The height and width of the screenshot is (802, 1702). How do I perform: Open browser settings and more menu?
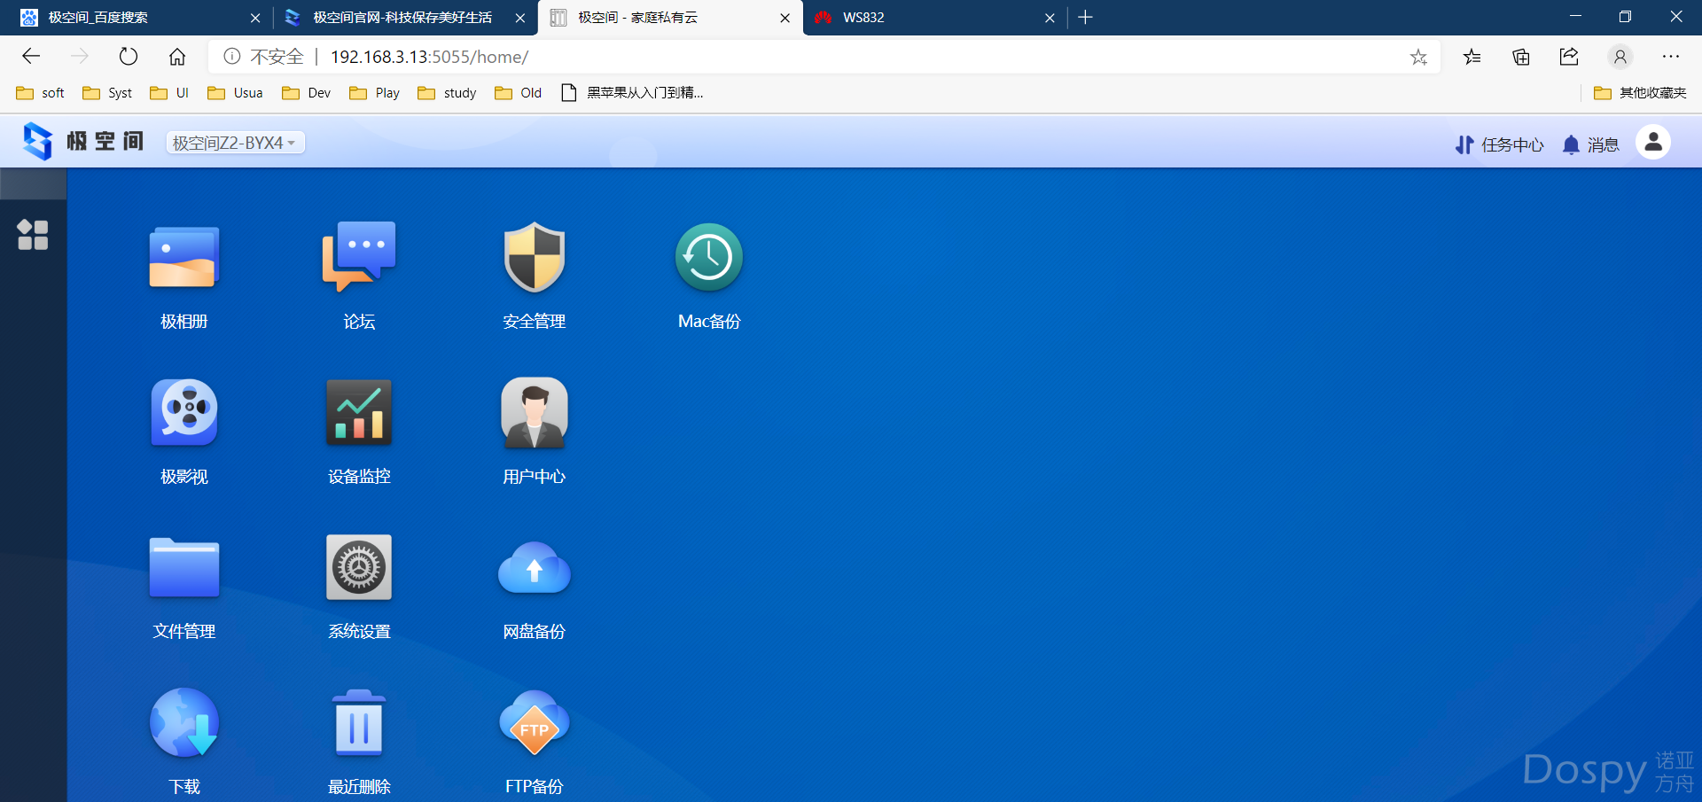pyautogui.click(x=1671, y=57)
